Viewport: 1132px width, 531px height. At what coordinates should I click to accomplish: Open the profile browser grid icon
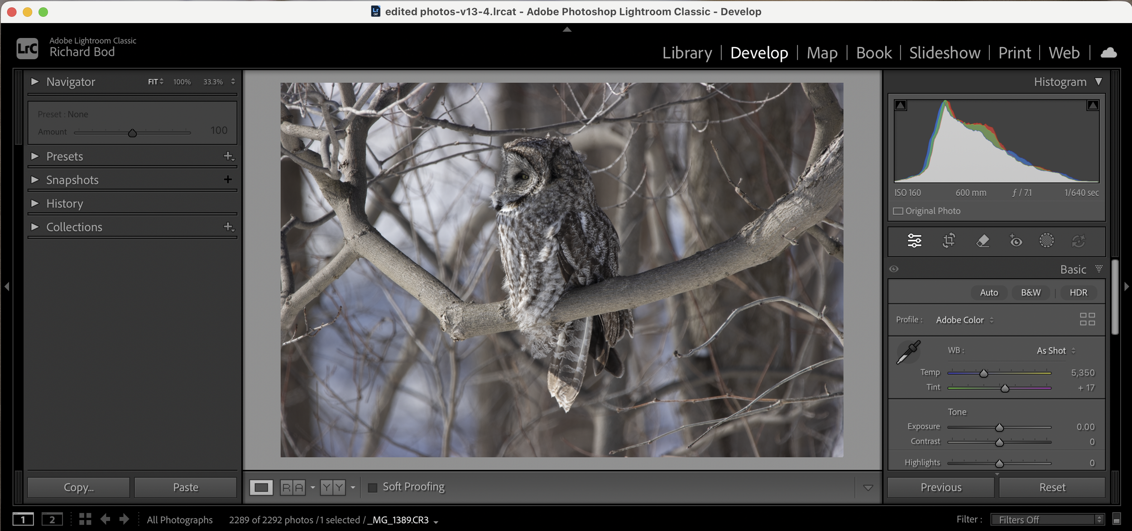pos(1087,319)
